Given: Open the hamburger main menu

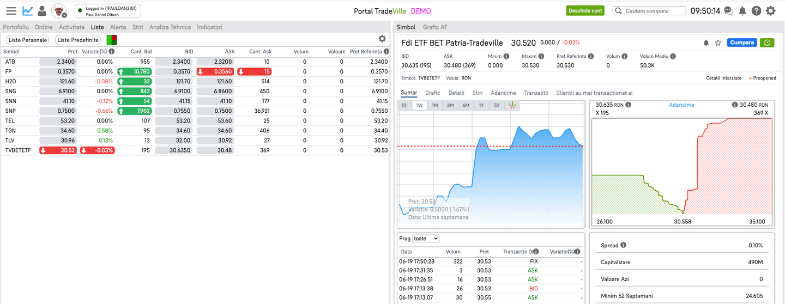Looking at the screenshot, I should [x=11, y=11].
